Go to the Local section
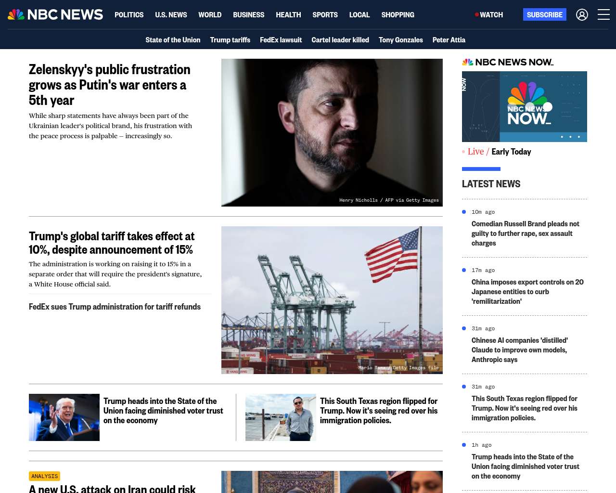 [x=359, y=15]
